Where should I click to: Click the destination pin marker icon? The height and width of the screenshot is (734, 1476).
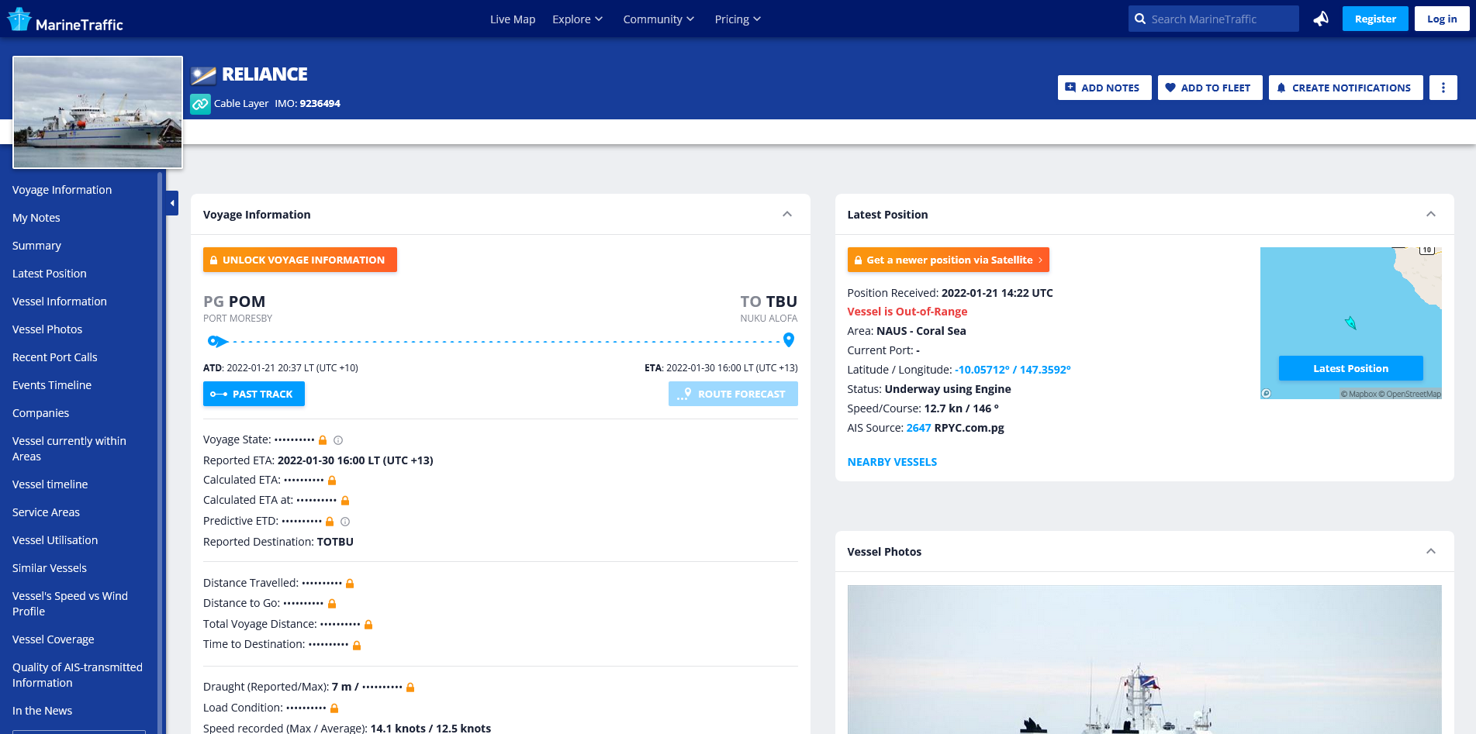tap(789, 339)
